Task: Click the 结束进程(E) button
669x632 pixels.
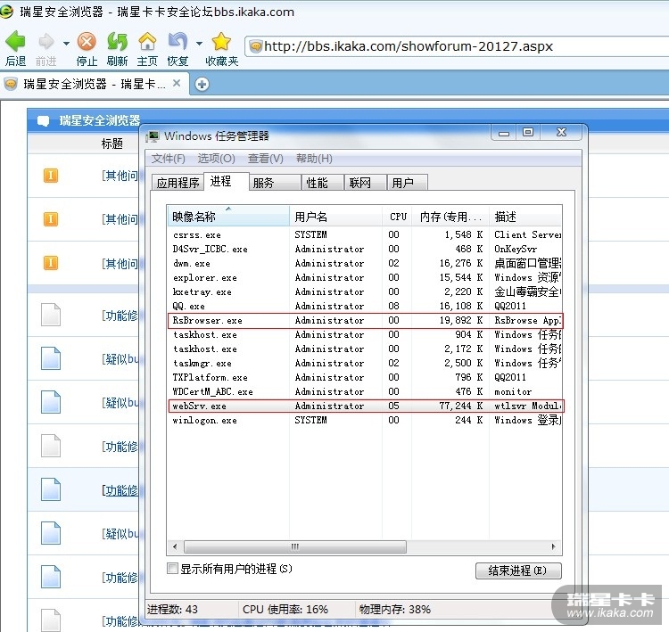Action: pos(518,570)
